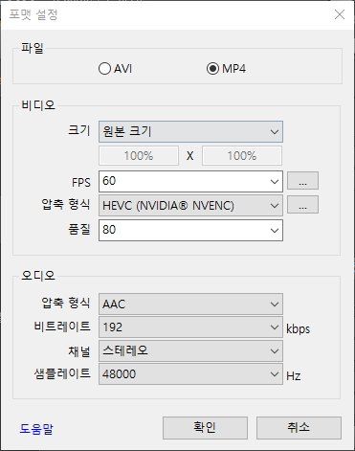Viewport: 355px width, 451px height.
Task: Open the 크기 (size) dropdown showing 원본 크기
Action: [190, 131]
